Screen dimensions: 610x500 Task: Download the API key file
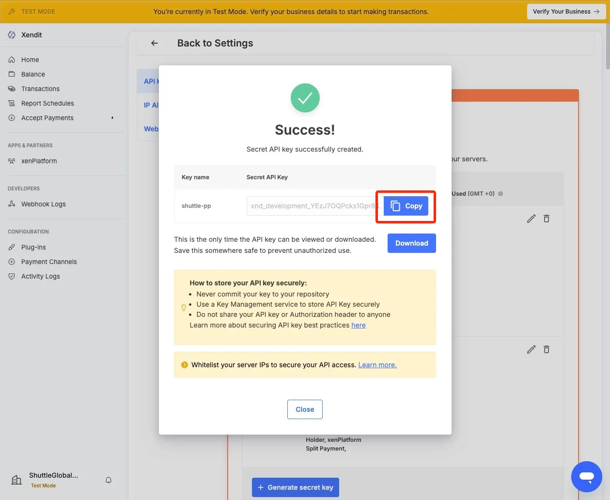point(411,243)
